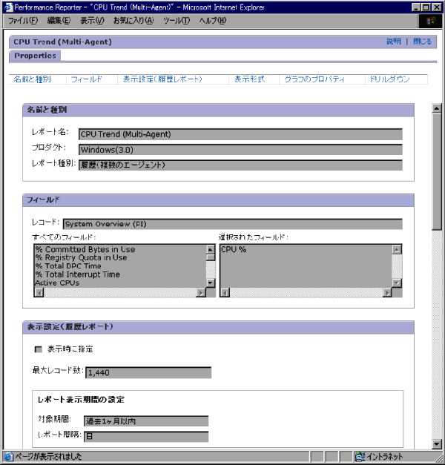Open the ヘルプ(H) menu

(x=213, y=21)
